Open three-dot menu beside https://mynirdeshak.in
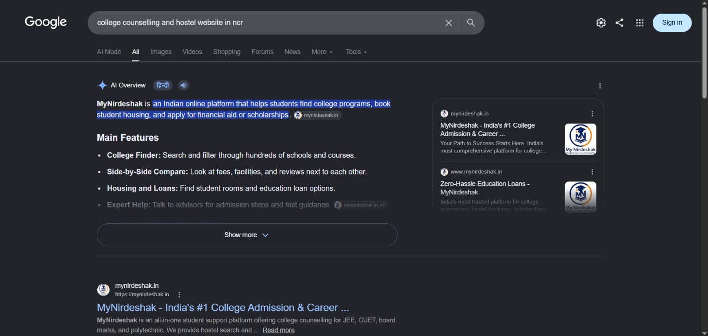Viewport: 708px width, 336px height. (179, 294)
